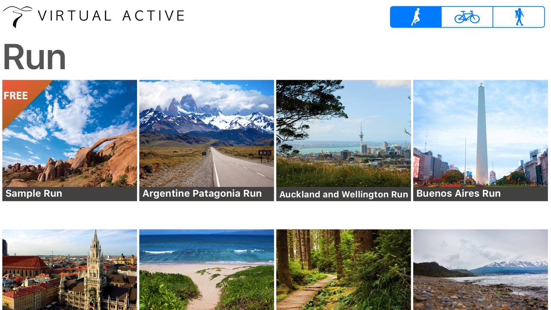This screenshot has height=310, width=551.
Task: Click the VIRTUAL ACTIVE wordmark text
Action: tap(111, 16)
